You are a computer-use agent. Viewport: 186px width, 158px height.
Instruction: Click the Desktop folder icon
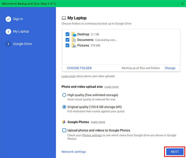click(x=74, y=34)
